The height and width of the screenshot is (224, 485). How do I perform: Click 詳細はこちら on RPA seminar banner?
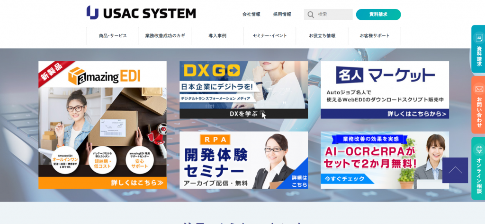click(x=299, y=181)
